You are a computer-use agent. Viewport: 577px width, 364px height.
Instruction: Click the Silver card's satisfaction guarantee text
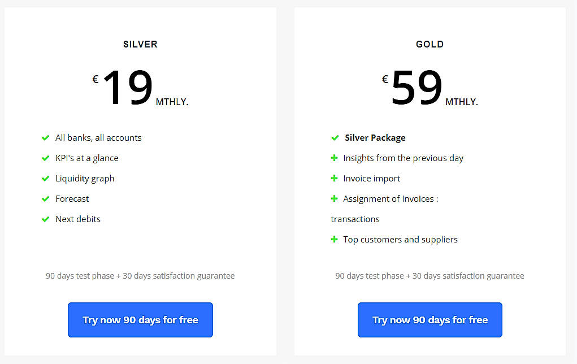pyautogui.click(x=140, y=276)
